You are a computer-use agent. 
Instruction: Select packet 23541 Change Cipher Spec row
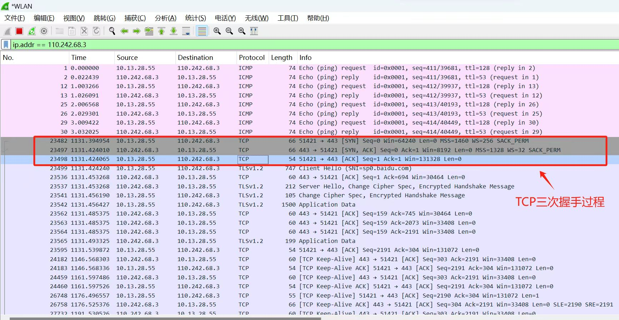point(309,195)
